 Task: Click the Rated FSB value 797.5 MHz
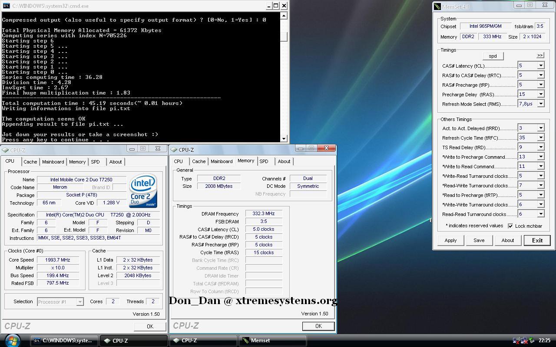(58, 283)
